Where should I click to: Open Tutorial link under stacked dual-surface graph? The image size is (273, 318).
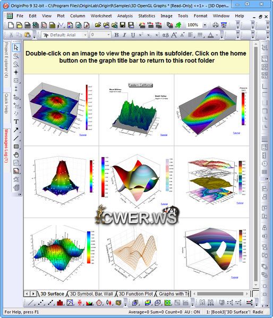[83, 135]
